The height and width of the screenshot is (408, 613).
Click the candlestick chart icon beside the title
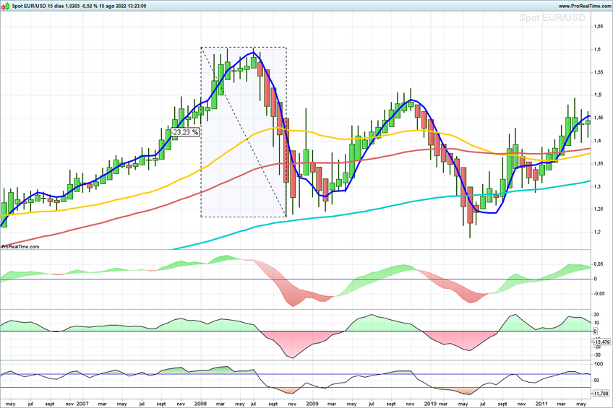6,6
